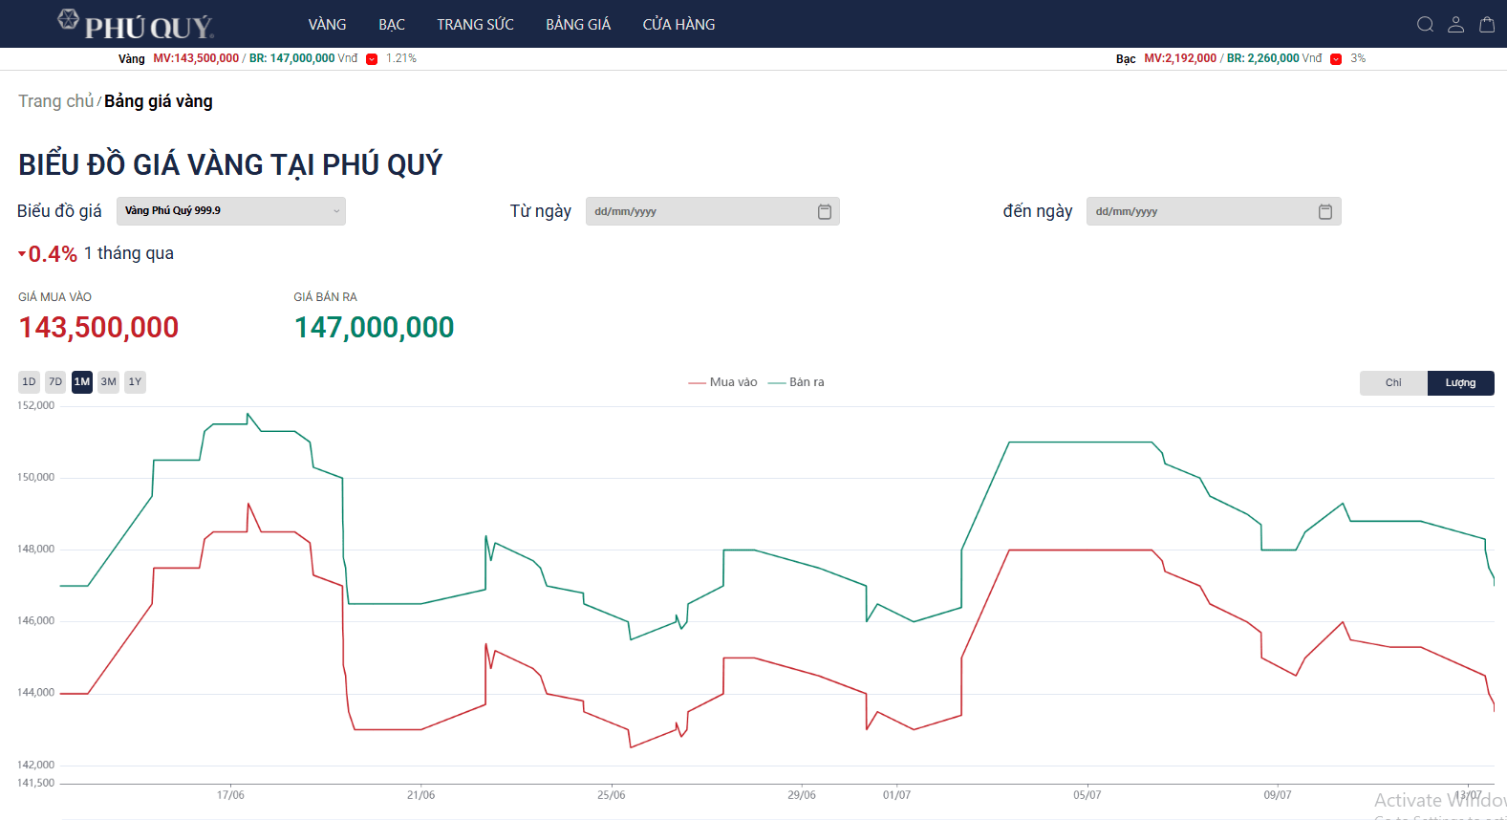Click the 21/06 date axis label
Viewport: 1507px width, 820px height.
click(x=420, y=795)
